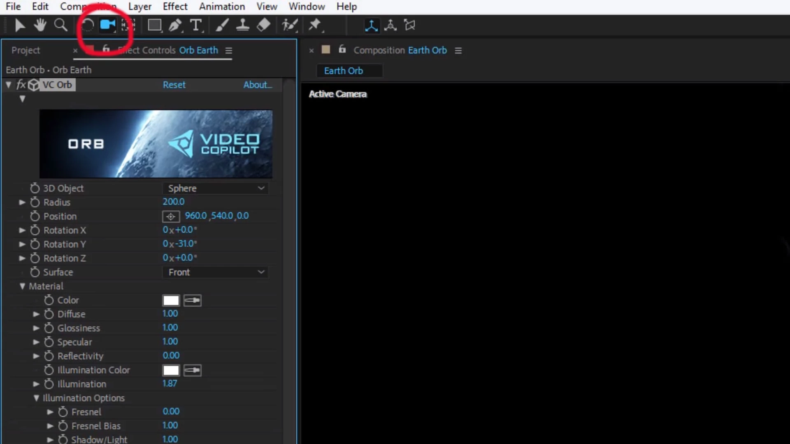Select the Hand tool
The height and width of the screenshot is (444, 790).
40,25
